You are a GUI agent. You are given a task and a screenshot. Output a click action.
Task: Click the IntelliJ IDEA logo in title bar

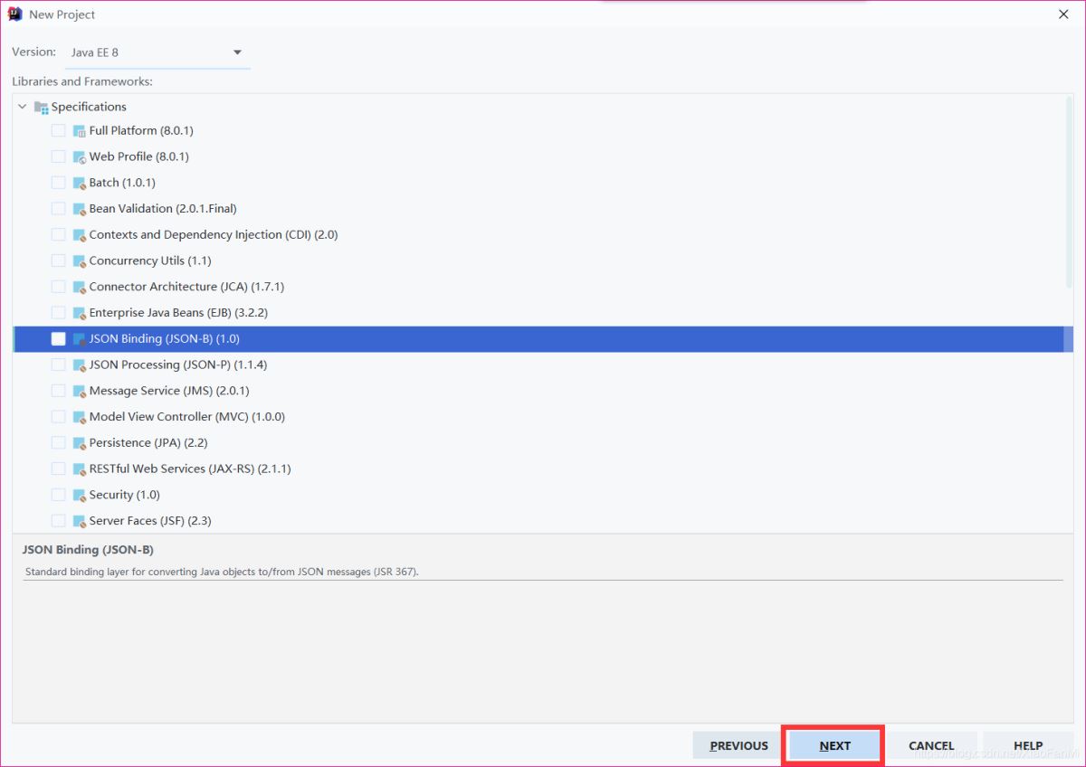(x=14, y=14)
